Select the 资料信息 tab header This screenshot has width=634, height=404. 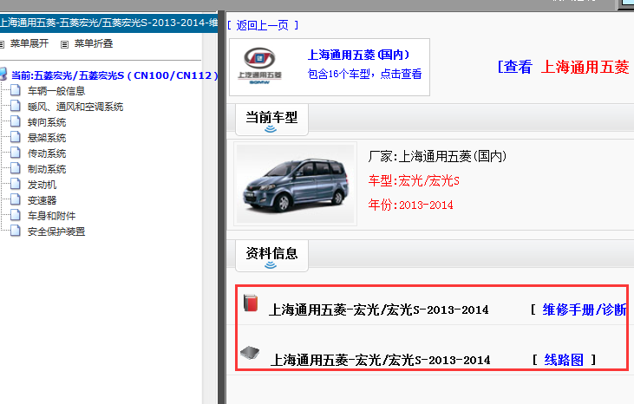coord(271,256)
